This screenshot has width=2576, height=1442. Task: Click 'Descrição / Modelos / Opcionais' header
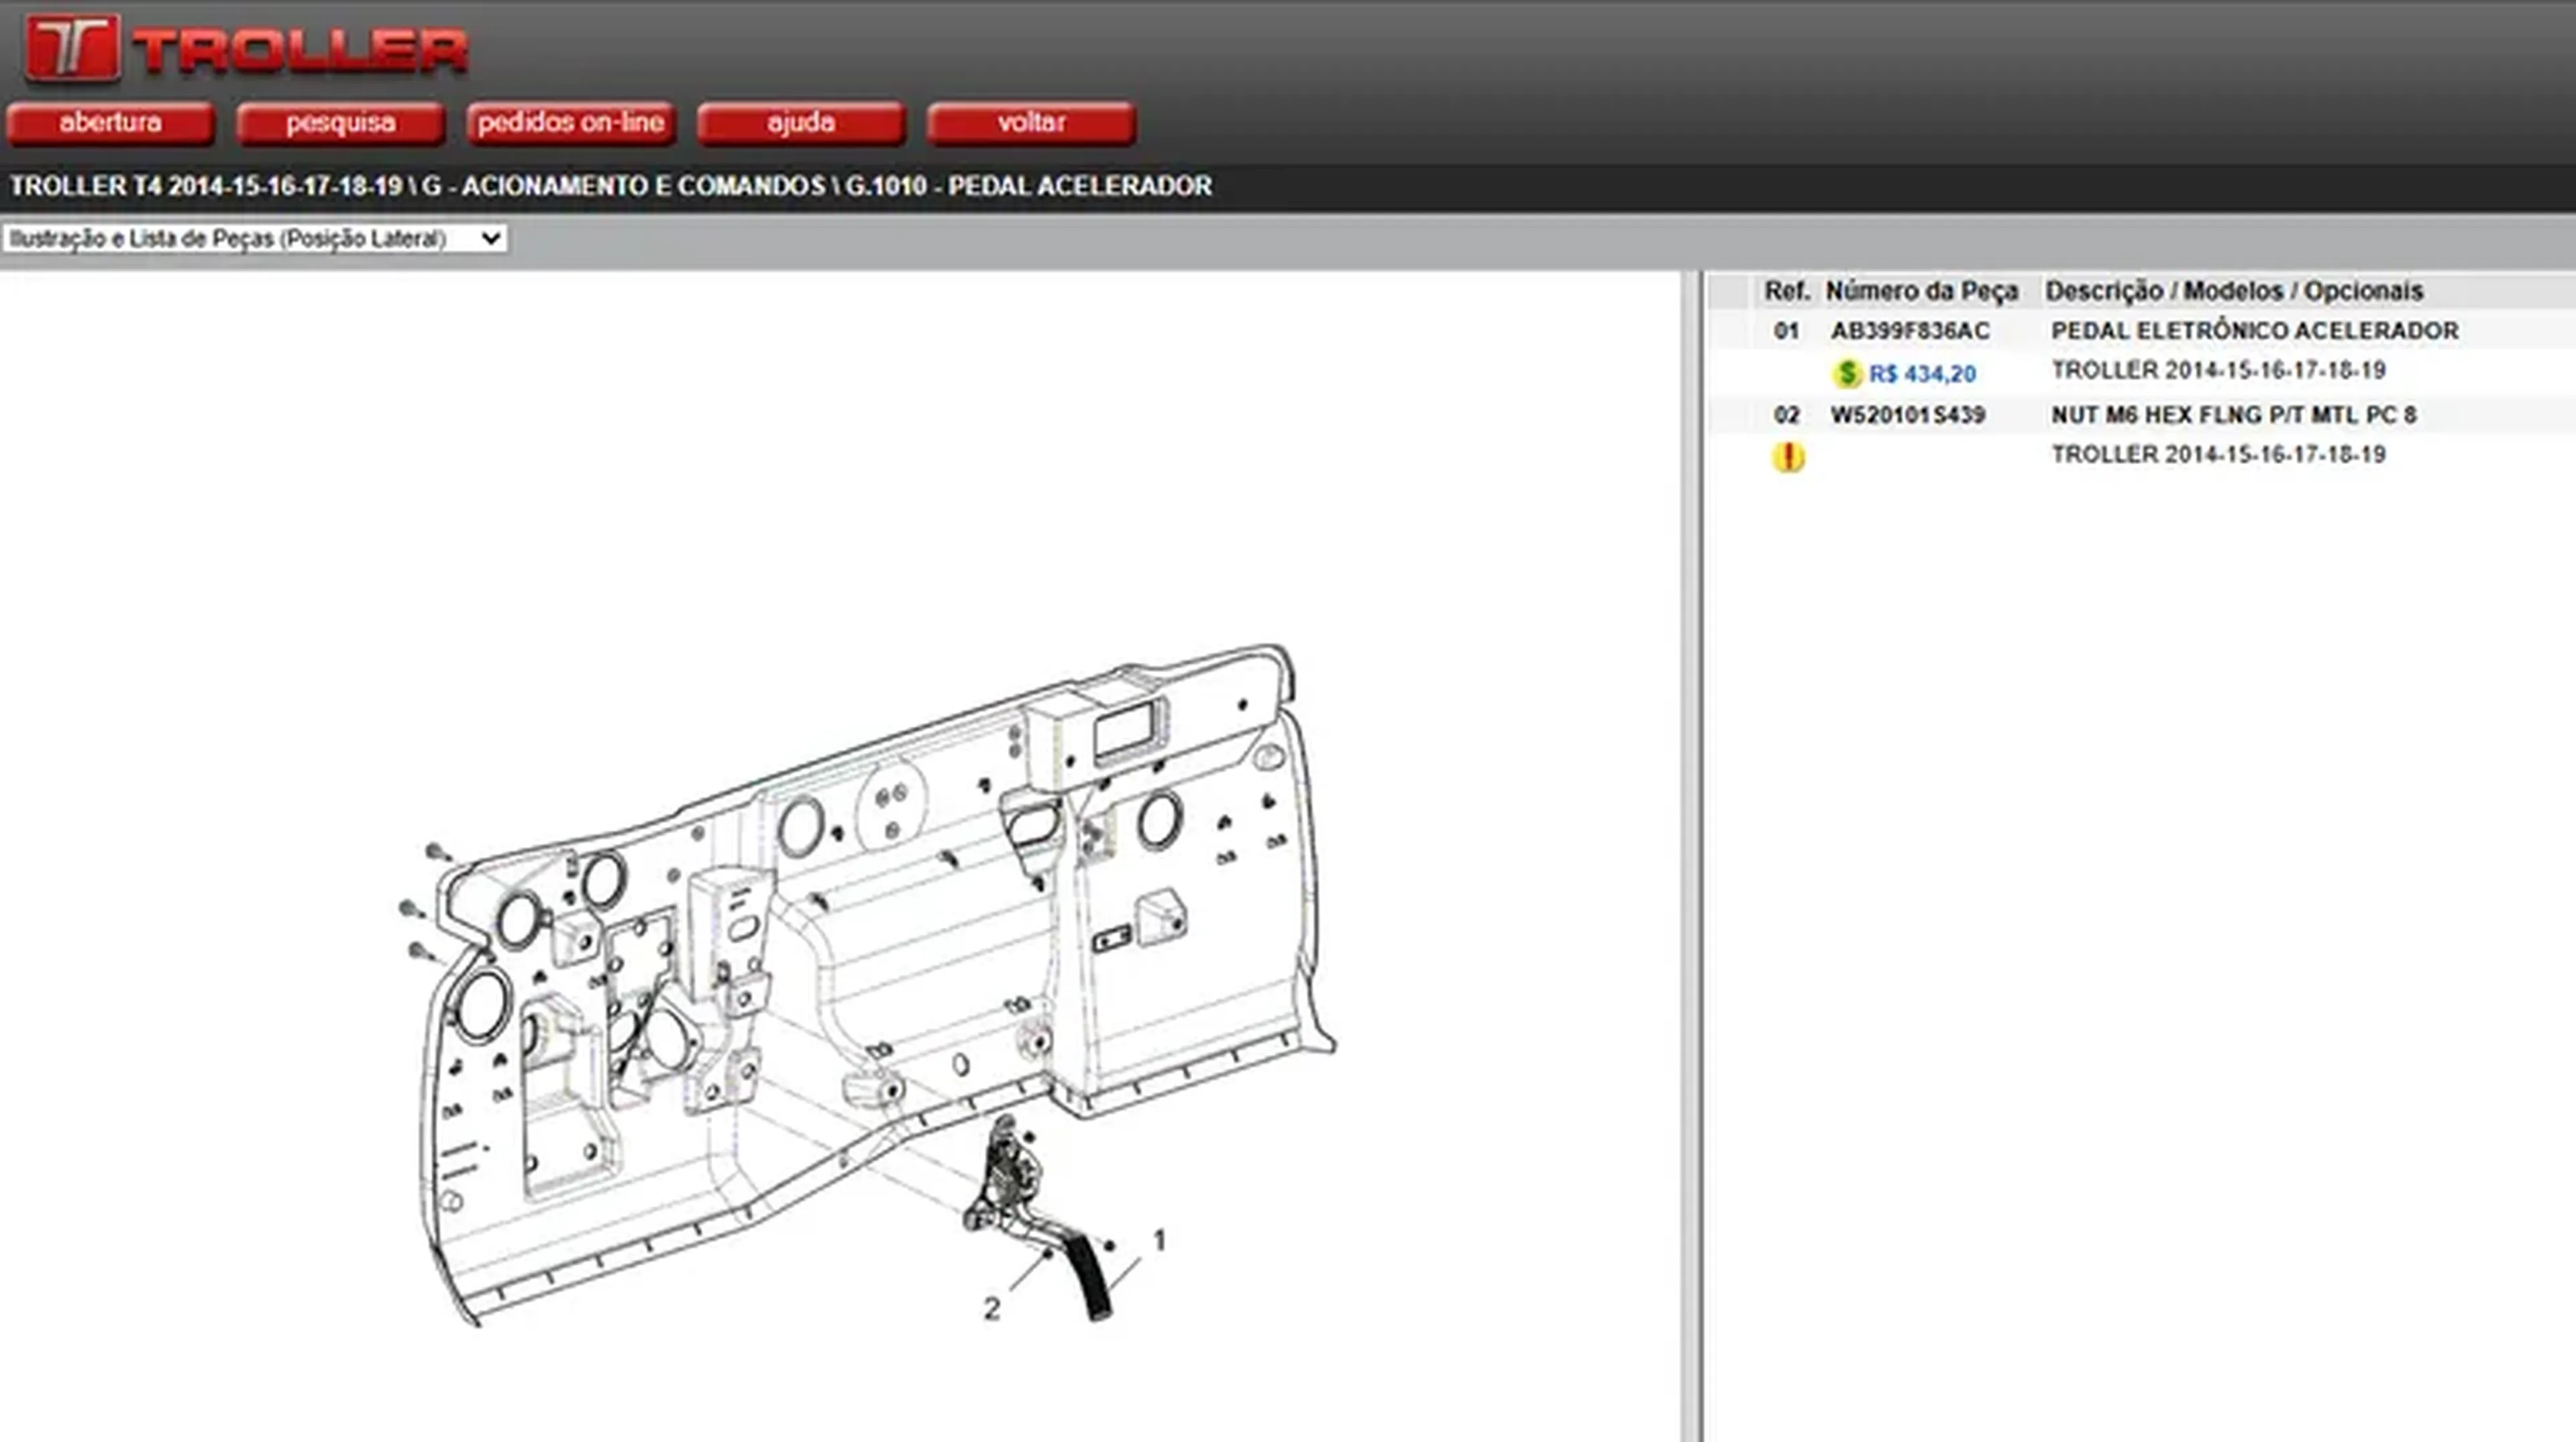2234,291
